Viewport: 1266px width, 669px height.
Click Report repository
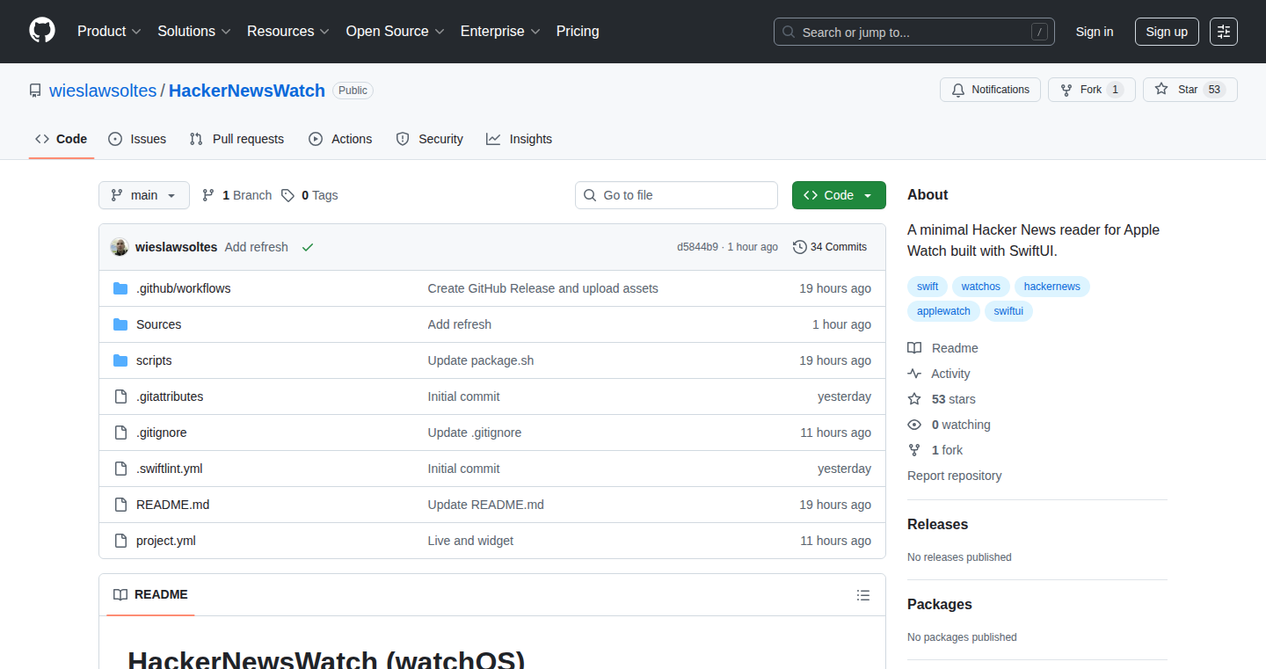(955, 476)
